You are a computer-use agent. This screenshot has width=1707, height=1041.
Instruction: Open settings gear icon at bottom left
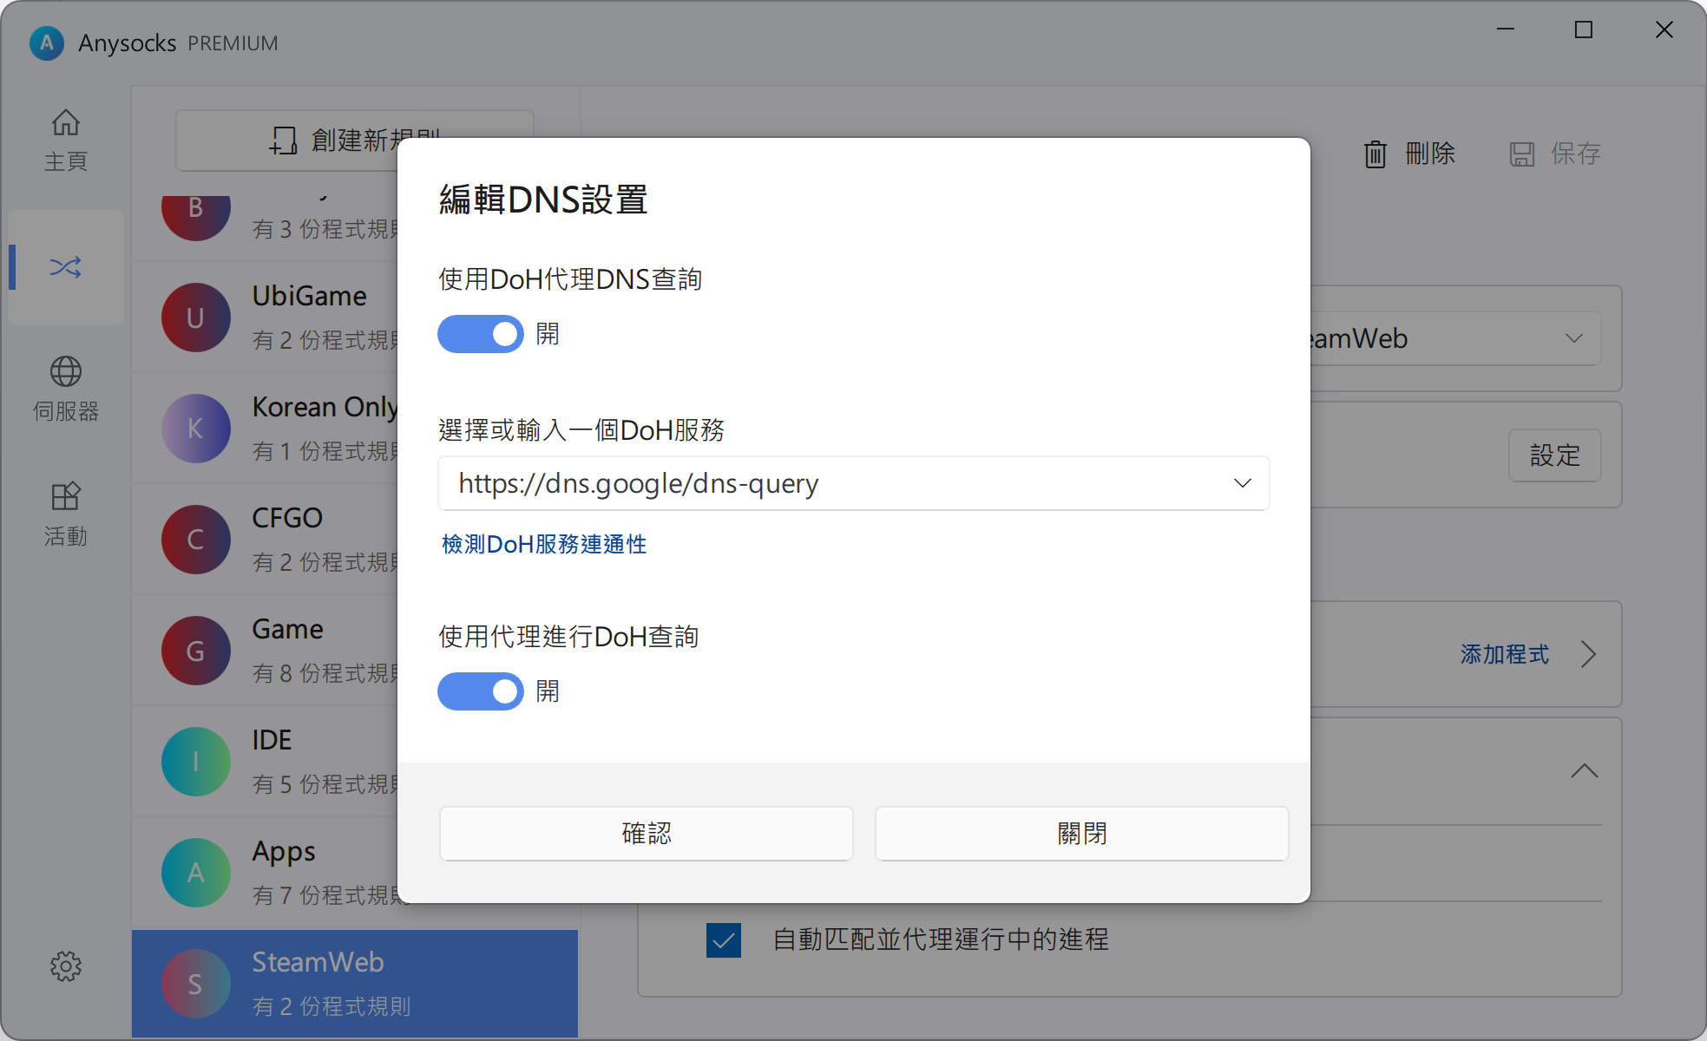(x=65, y=966)
